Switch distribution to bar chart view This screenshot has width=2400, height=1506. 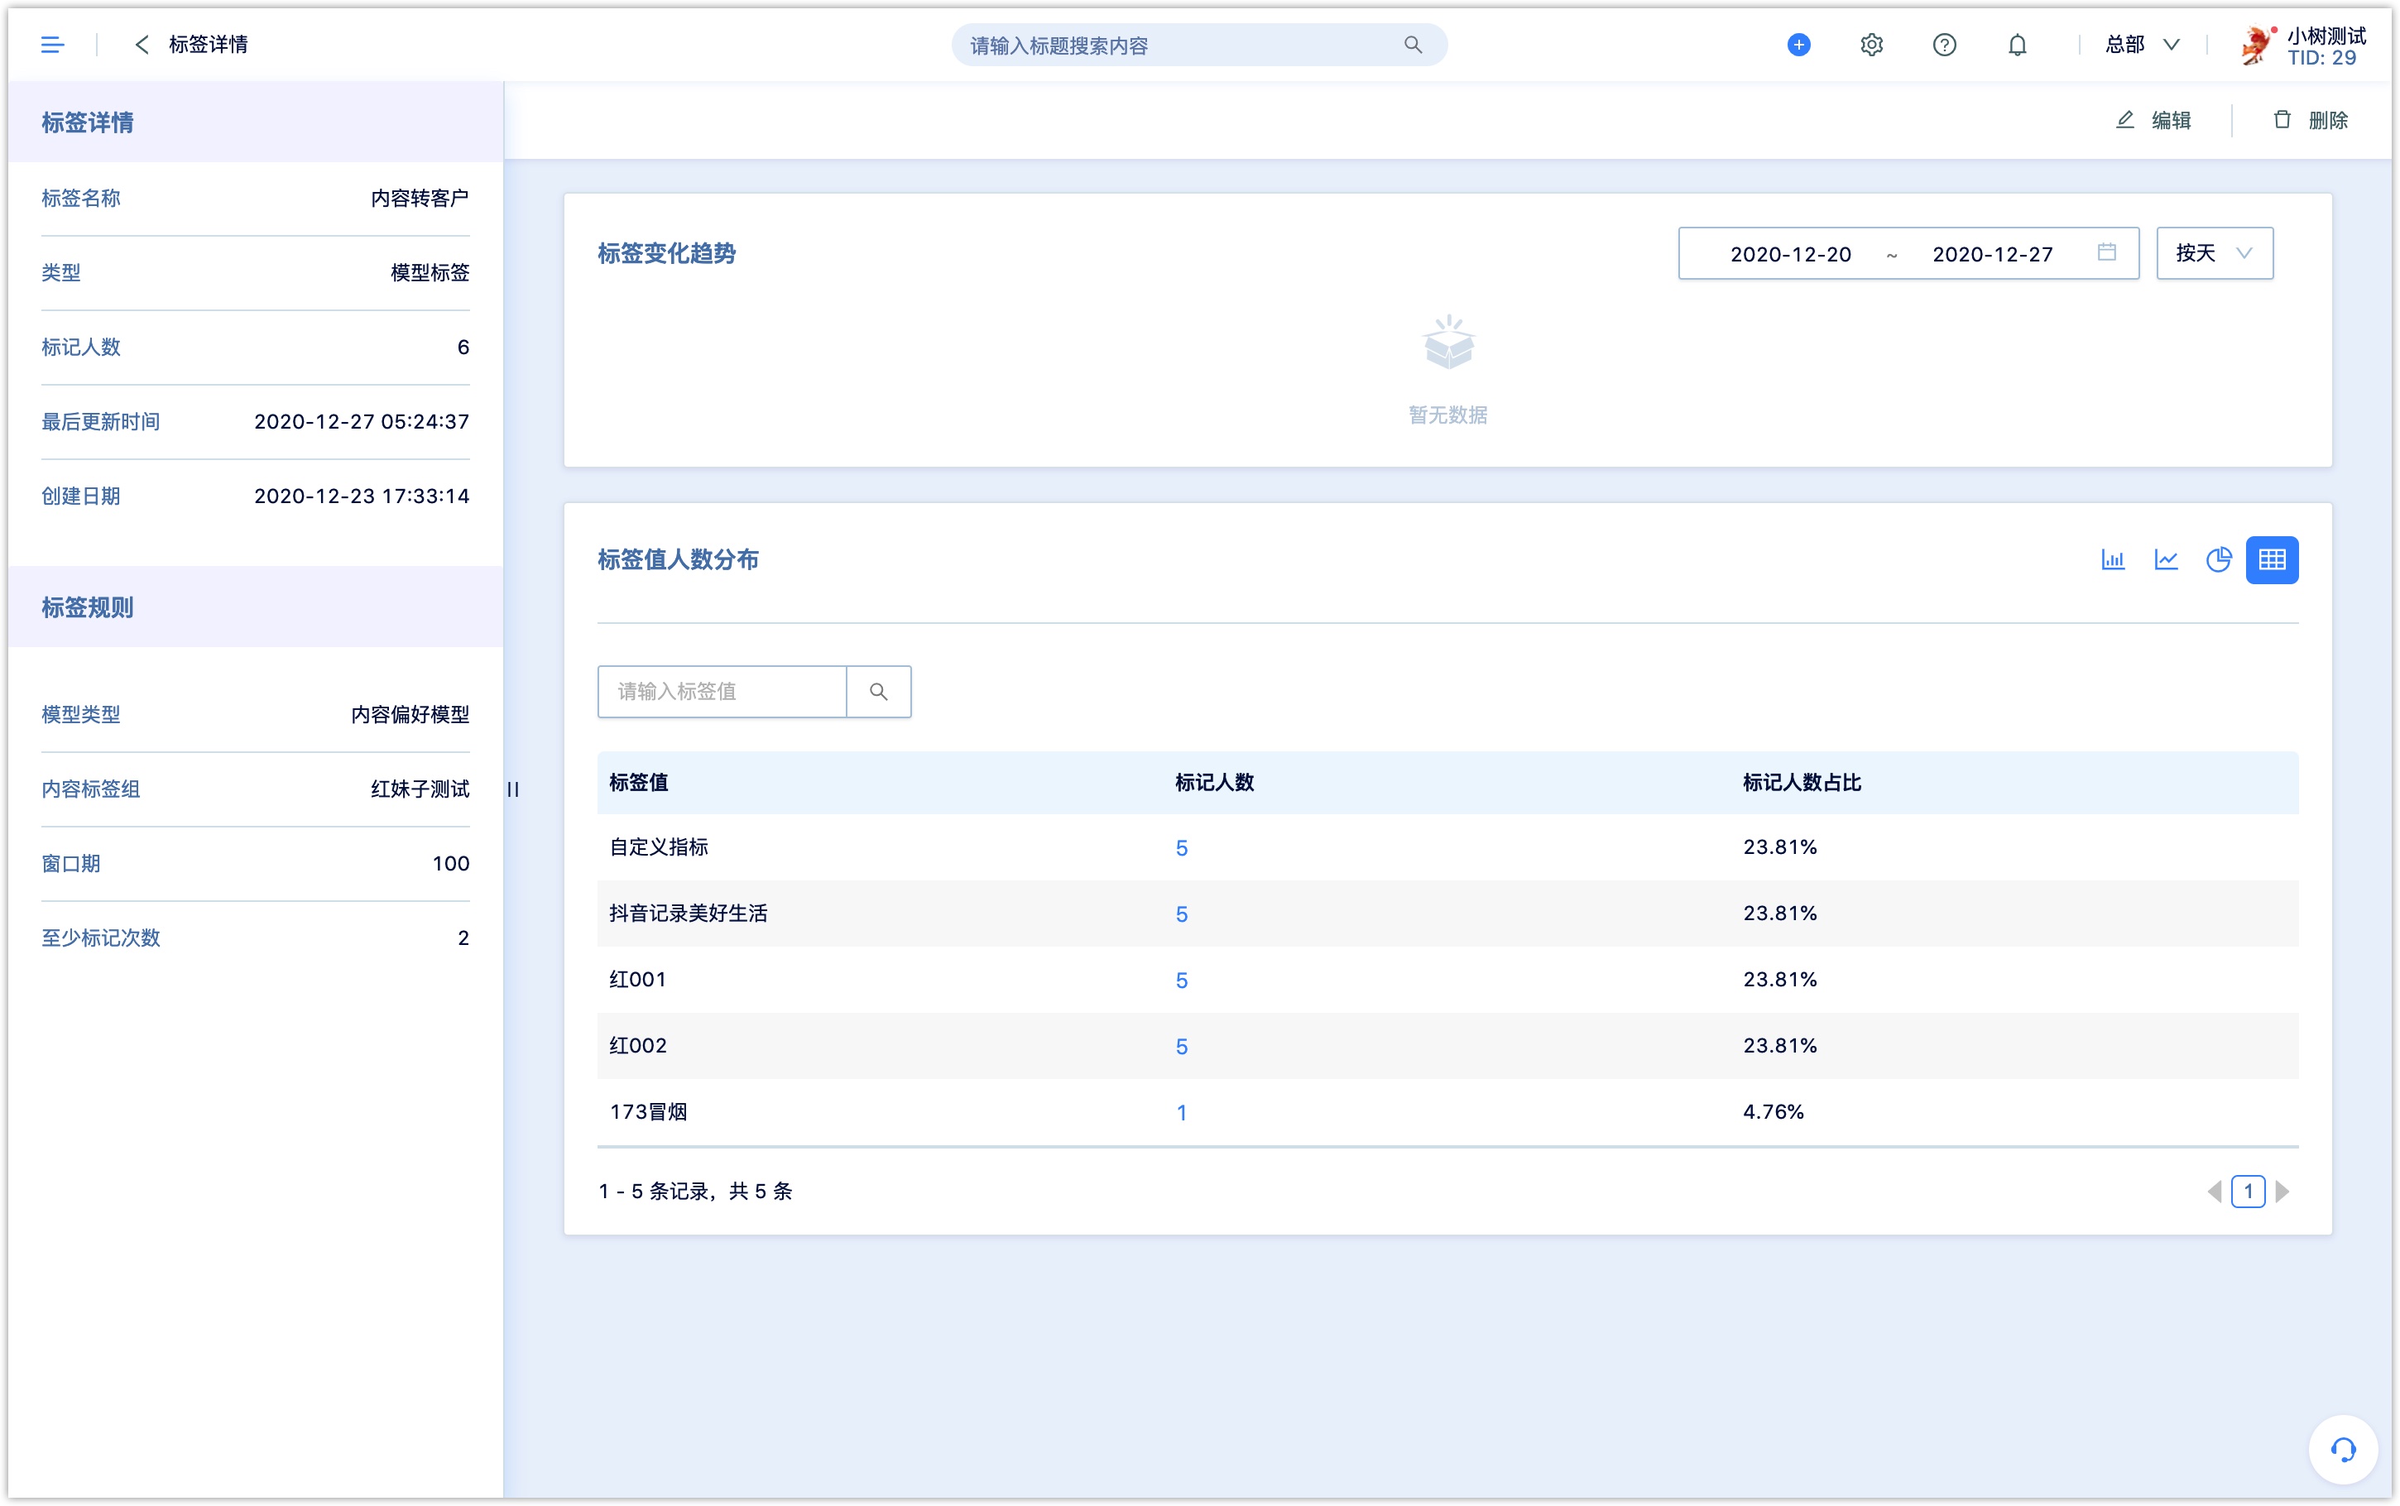pyautogui.click(x=2112, y=559)
